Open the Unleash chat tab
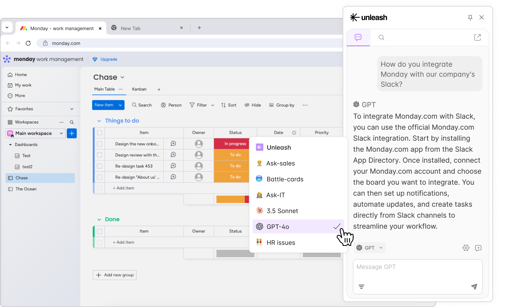Image resolution: width=509 pixels, height=307 pixels. coord(358,37)
